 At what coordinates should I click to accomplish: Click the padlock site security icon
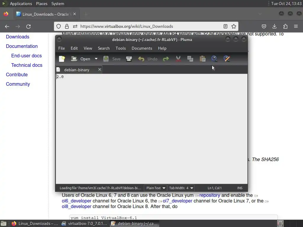pyautogui.click(x=67, y=26)
